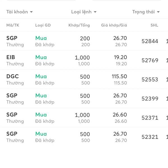The image size is (168, 168).
Task: Open the DGC order row
Action: [84, 80]
